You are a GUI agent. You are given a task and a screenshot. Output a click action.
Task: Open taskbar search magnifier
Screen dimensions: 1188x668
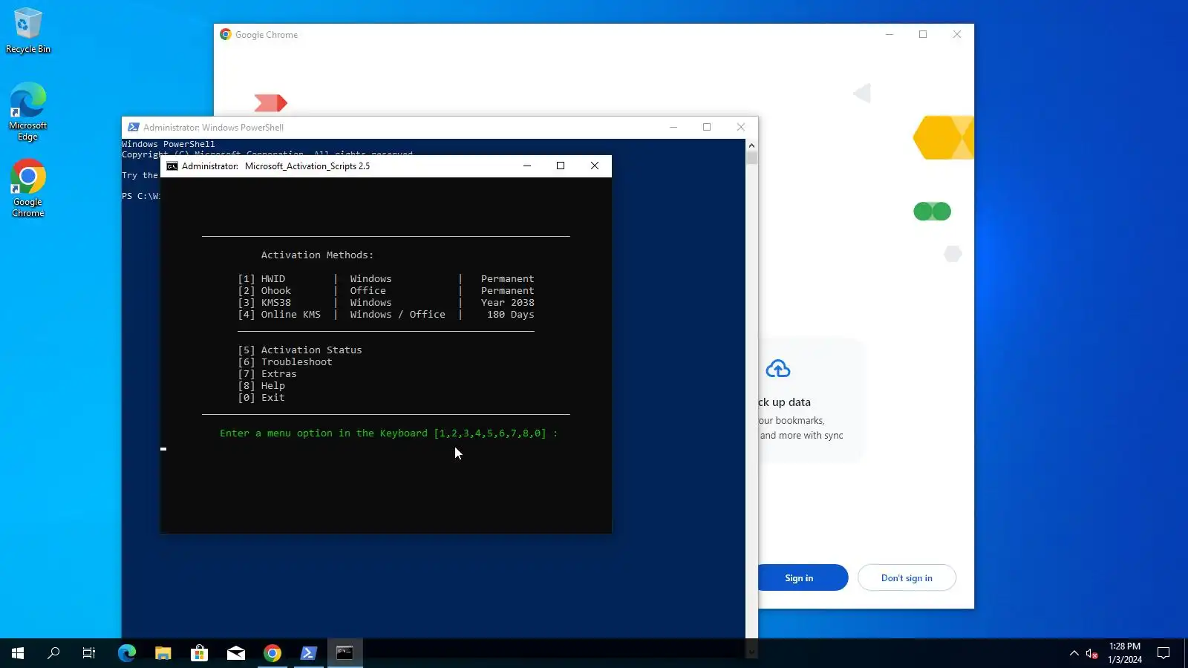tap(53, 653)
